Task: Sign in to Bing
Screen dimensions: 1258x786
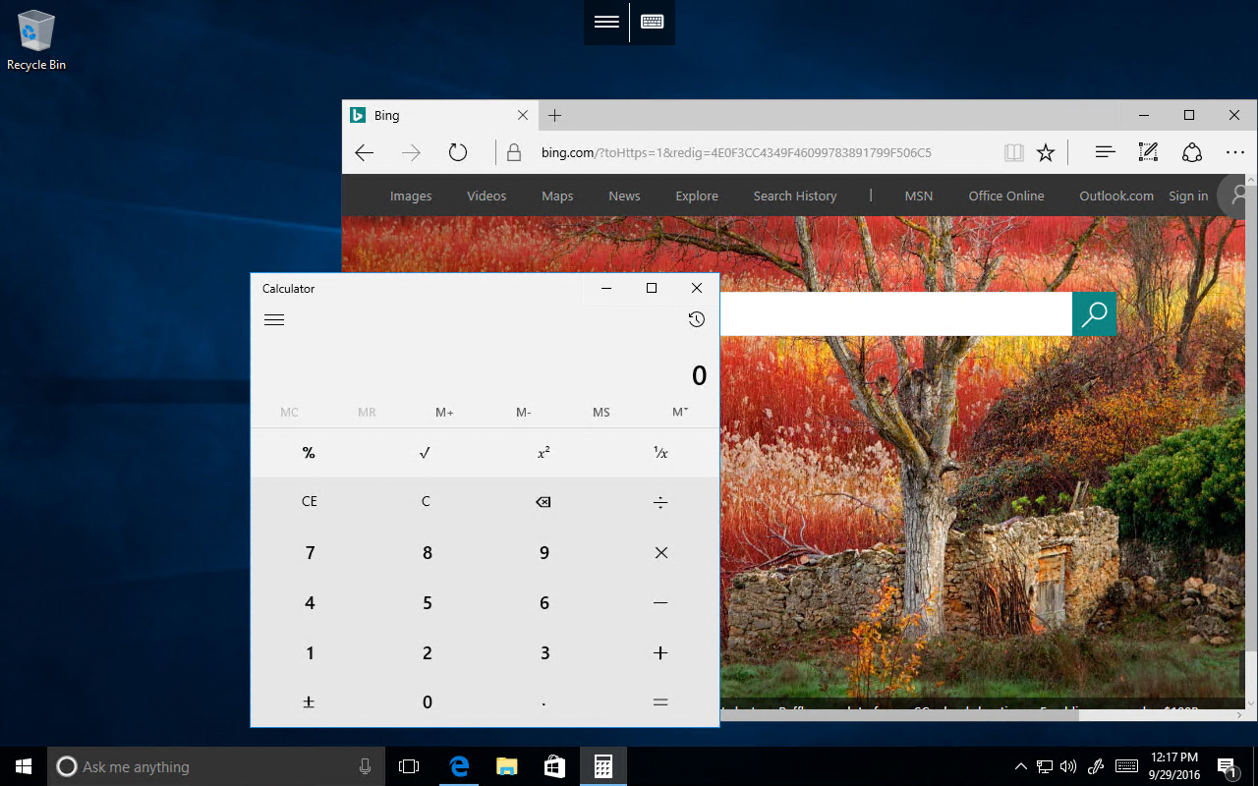Action: [1187, 196]
